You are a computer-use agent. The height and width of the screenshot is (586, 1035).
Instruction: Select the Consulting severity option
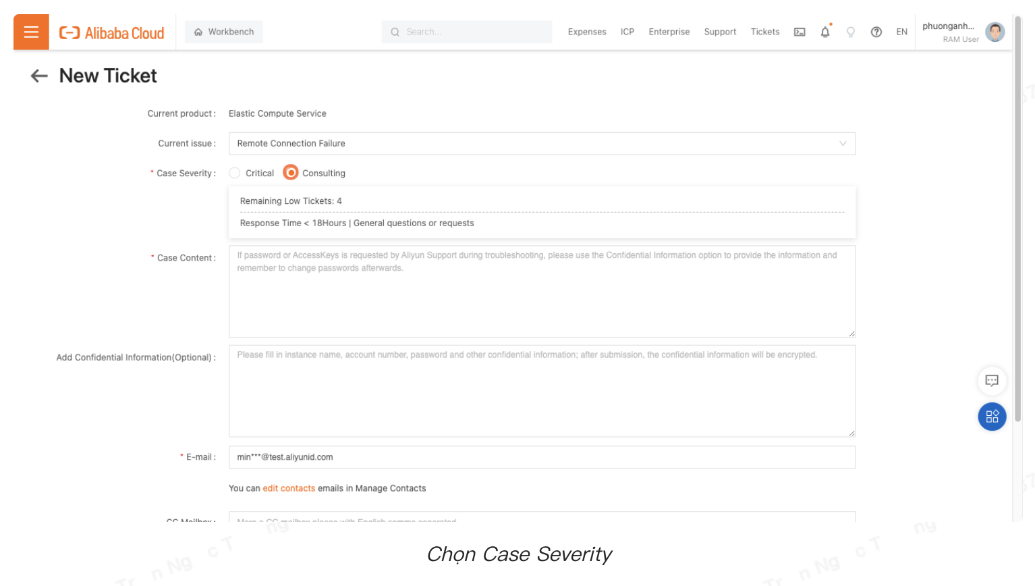tap(291, 173)
